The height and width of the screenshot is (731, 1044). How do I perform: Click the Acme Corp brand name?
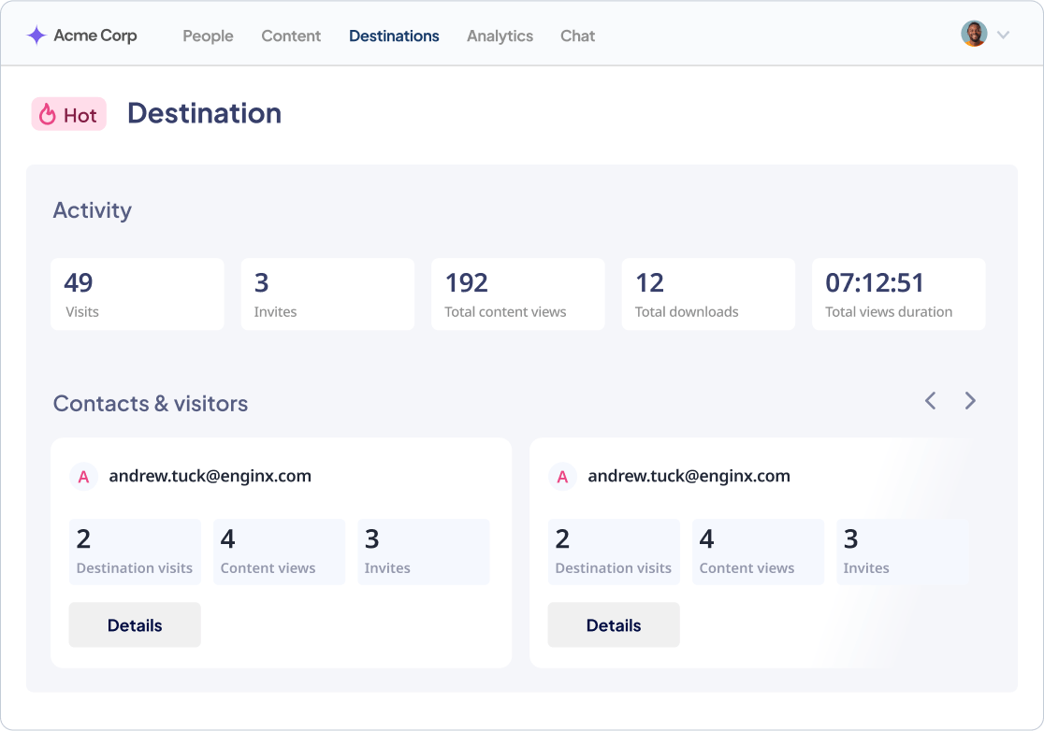point(95,36)
